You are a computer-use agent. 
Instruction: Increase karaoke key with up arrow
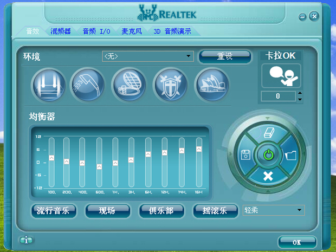[x=300, y=93]
